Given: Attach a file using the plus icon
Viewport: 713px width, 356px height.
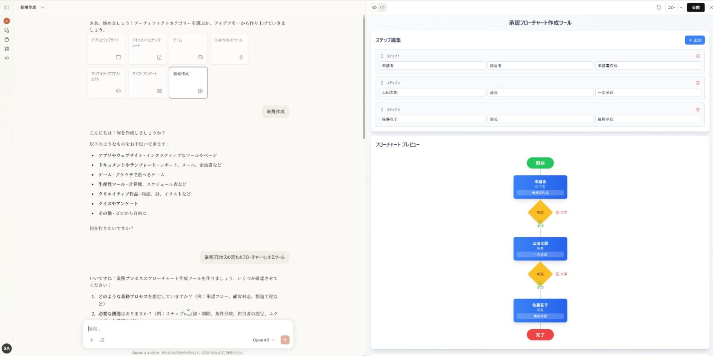Looking at the screenshot, I should pos(92,340).
